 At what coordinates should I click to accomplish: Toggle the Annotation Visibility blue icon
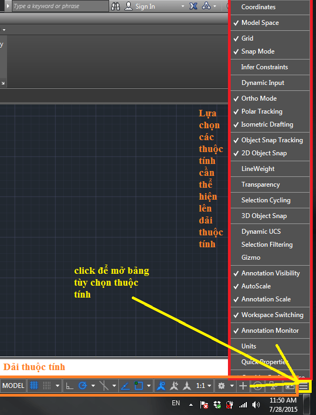pyautogui.click(x=161, y=386)
